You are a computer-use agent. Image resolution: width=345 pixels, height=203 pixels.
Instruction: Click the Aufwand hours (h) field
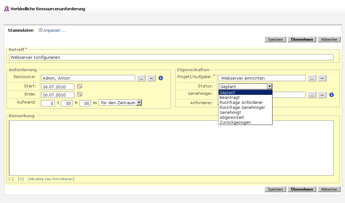(67, 103)
